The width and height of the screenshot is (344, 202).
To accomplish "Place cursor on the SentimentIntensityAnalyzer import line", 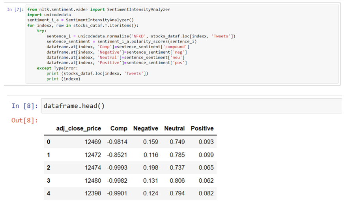I will pos(99,9).
